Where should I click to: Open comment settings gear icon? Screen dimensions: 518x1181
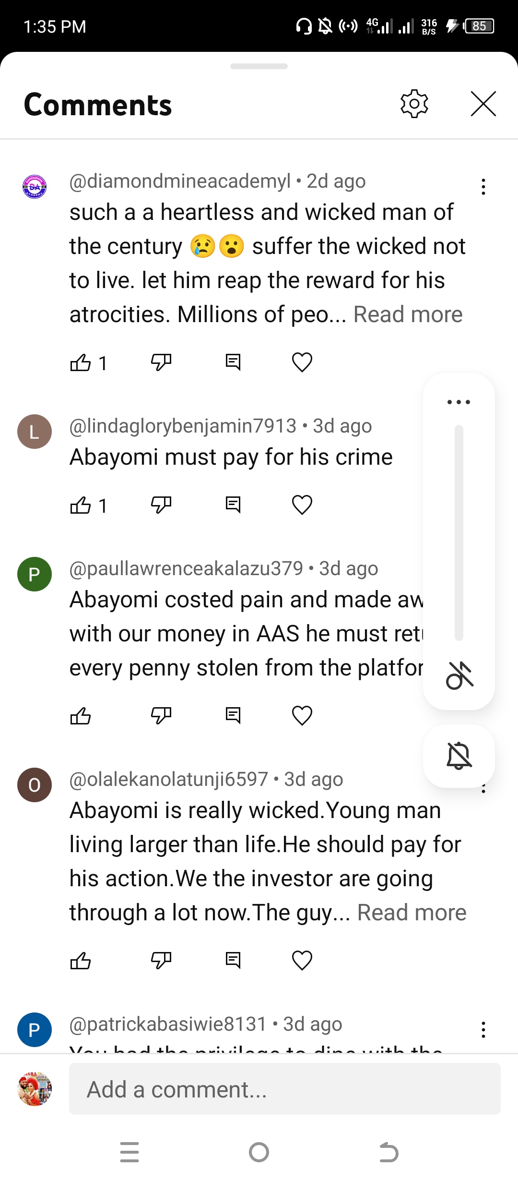pos(414,104)
